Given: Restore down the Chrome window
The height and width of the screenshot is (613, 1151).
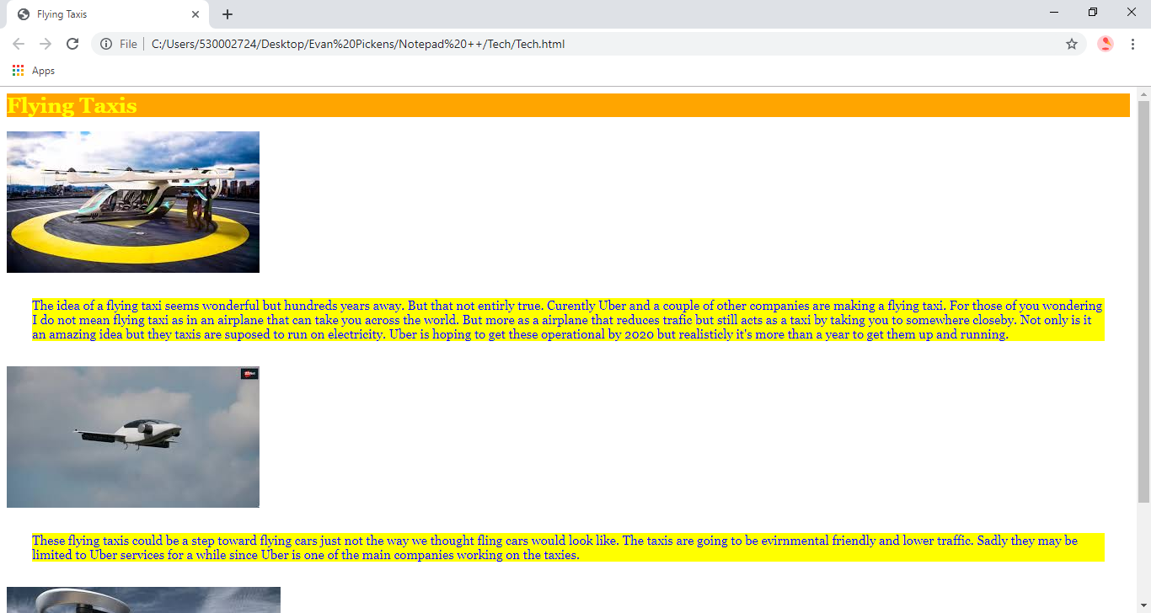Looking at the screenshot, I should [x=1093, y=12].
